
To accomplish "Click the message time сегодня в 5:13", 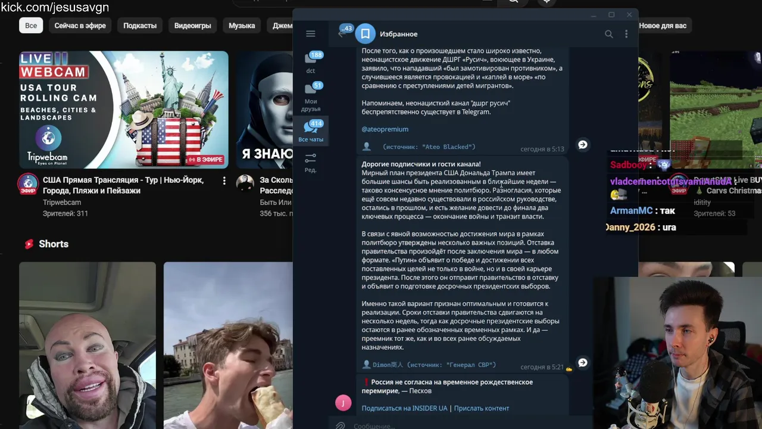I will [x=542, y=149].
